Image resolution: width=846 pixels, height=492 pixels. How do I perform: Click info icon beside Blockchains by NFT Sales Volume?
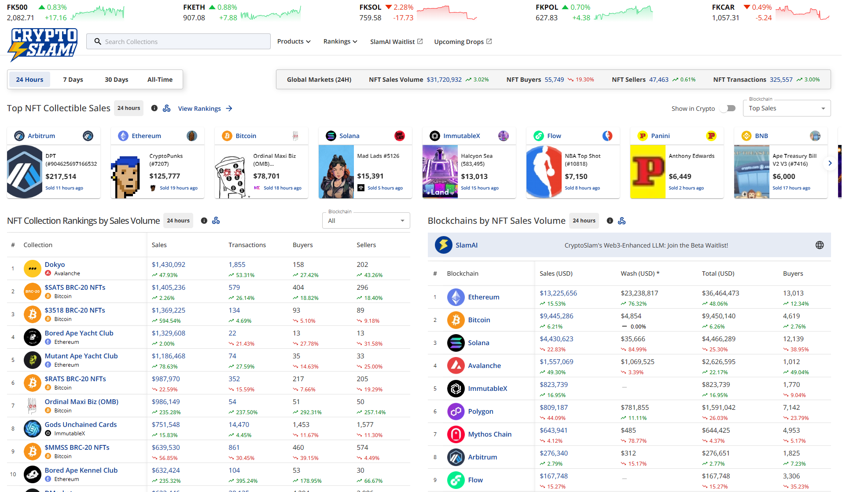point(610,221)
